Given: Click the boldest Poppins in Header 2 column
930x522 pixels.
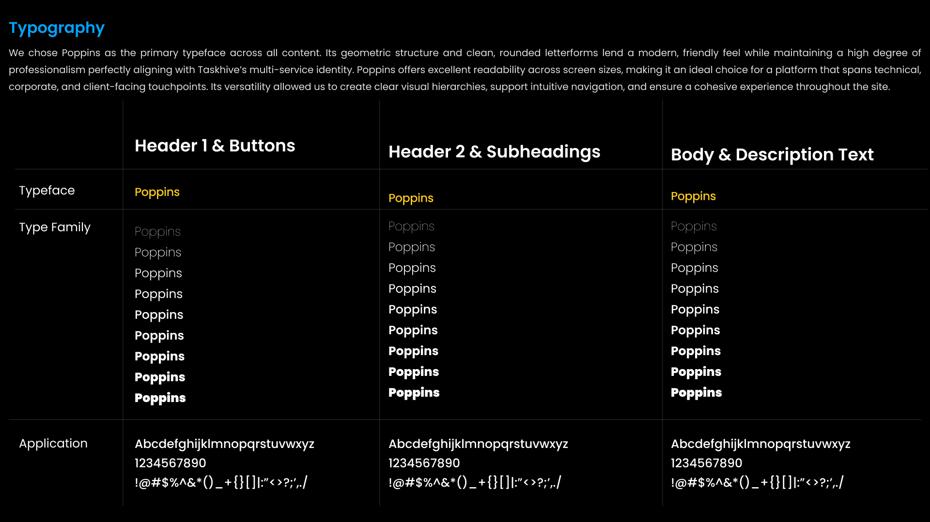Looking at the screenshot, I should pos(414,393).
